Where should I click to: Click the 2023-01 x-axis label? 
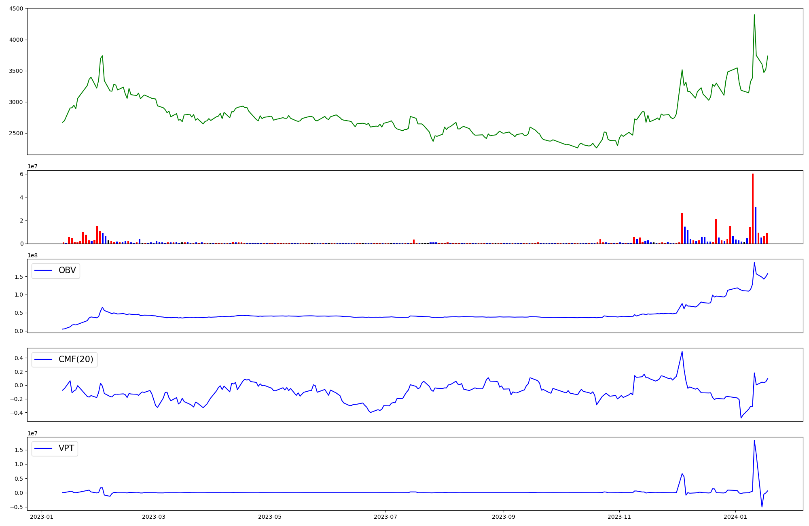[42, 517]
